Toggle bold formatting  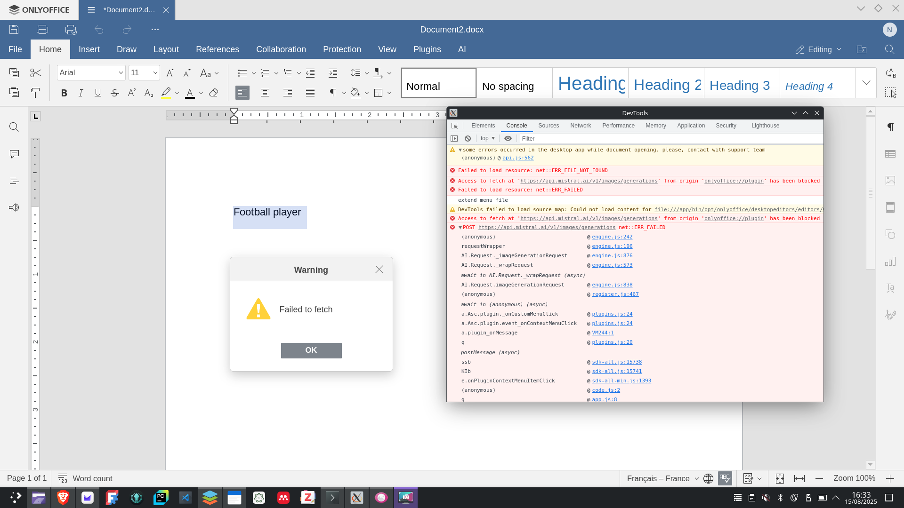64,93
